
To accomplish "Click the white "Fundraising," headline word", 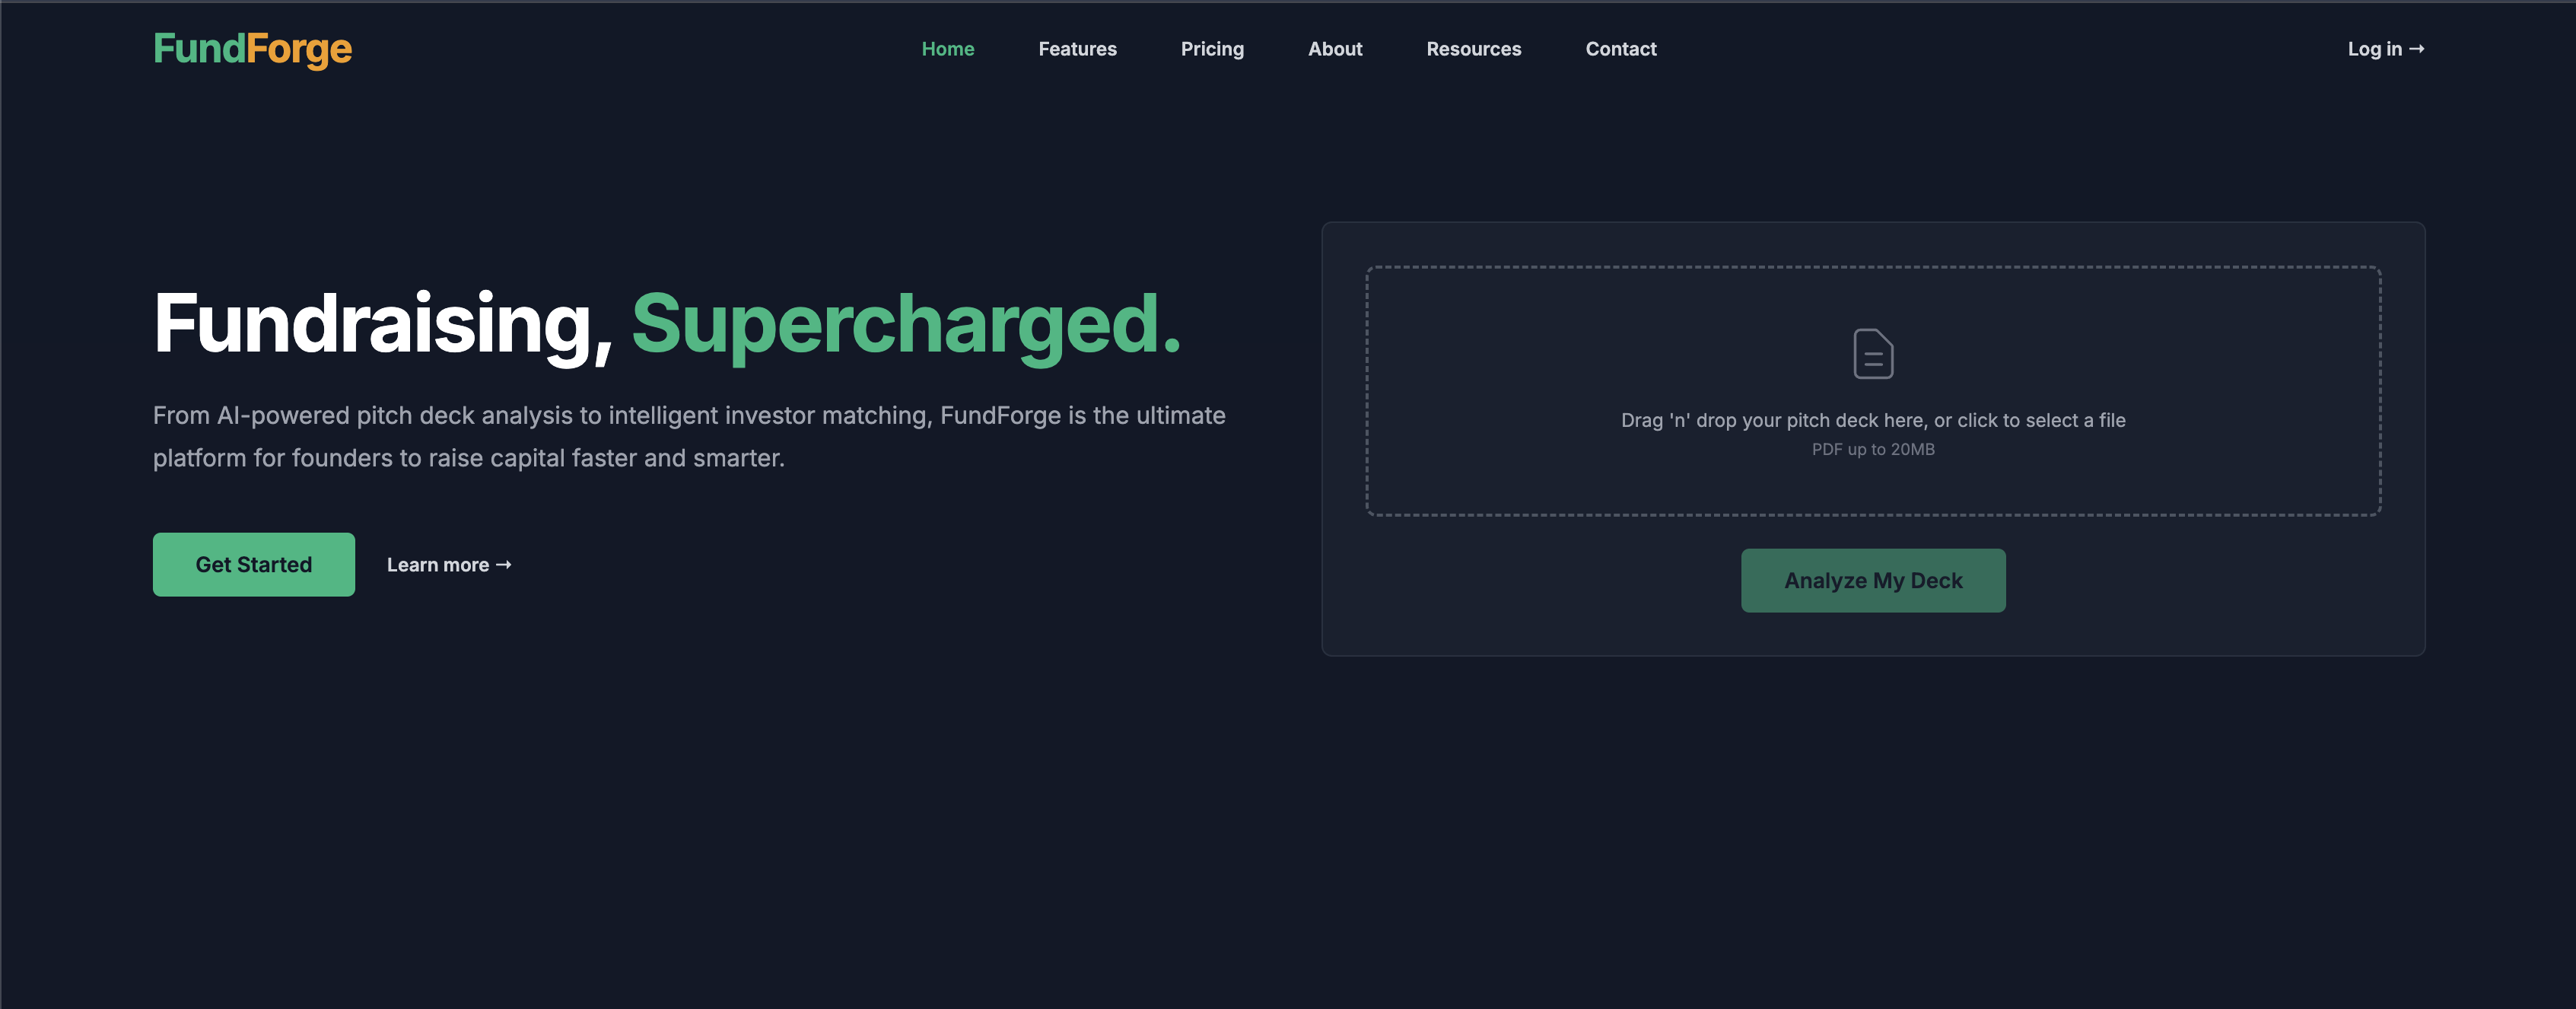I will pyautogui.click(x=382, y=324).
